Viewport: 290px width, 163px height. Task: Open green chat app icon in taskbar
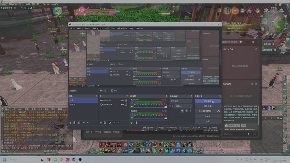(55, 159)
